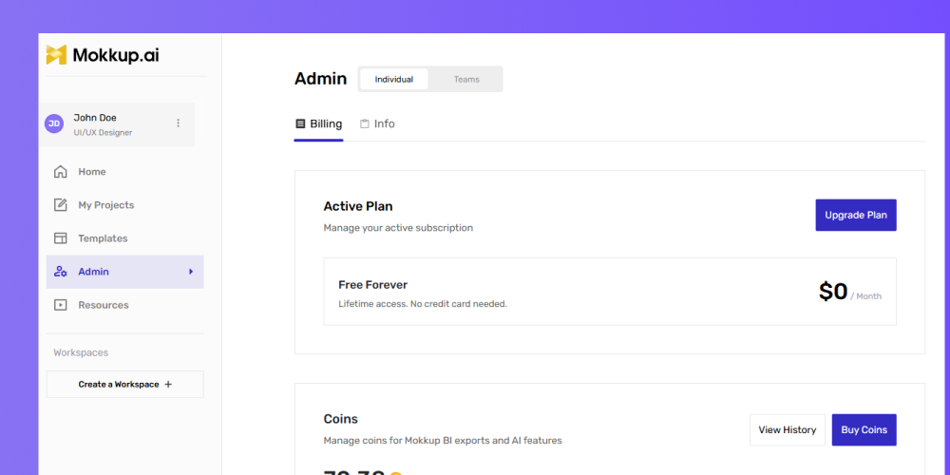Open John Doe's three-dot menu

click(179, 123)
